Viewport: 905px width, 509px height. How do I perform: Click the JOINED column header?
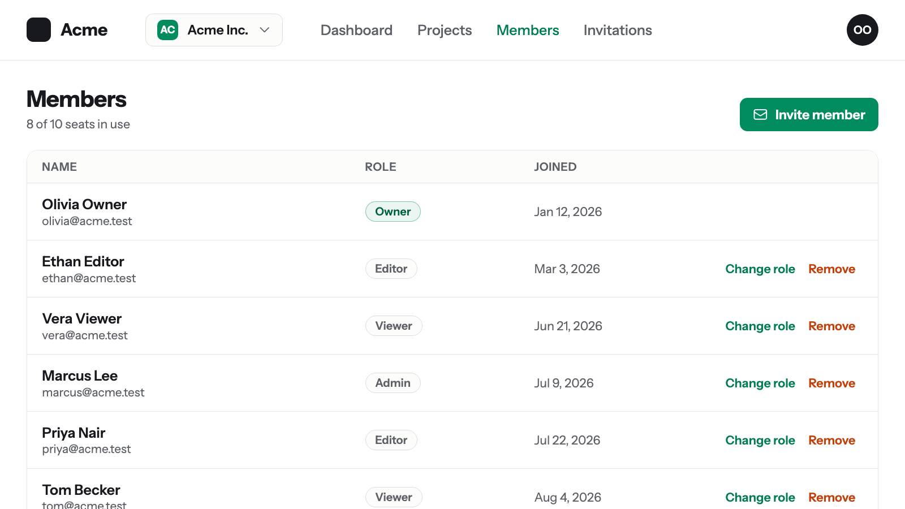click(555, 167)
